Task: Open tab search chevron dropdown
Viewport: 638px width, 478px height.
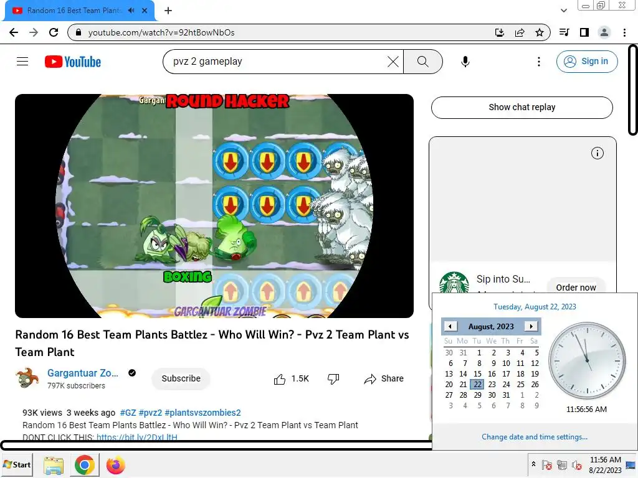Action: (x=563, y=11)
